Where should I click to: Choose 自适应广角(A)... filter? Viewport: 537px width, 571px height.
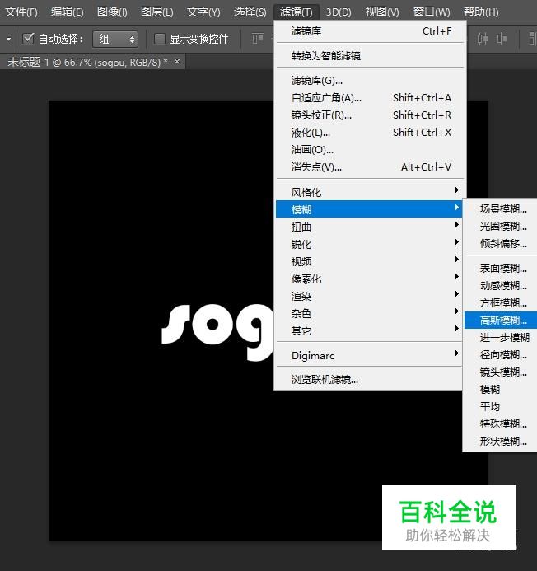click(370, 97)
